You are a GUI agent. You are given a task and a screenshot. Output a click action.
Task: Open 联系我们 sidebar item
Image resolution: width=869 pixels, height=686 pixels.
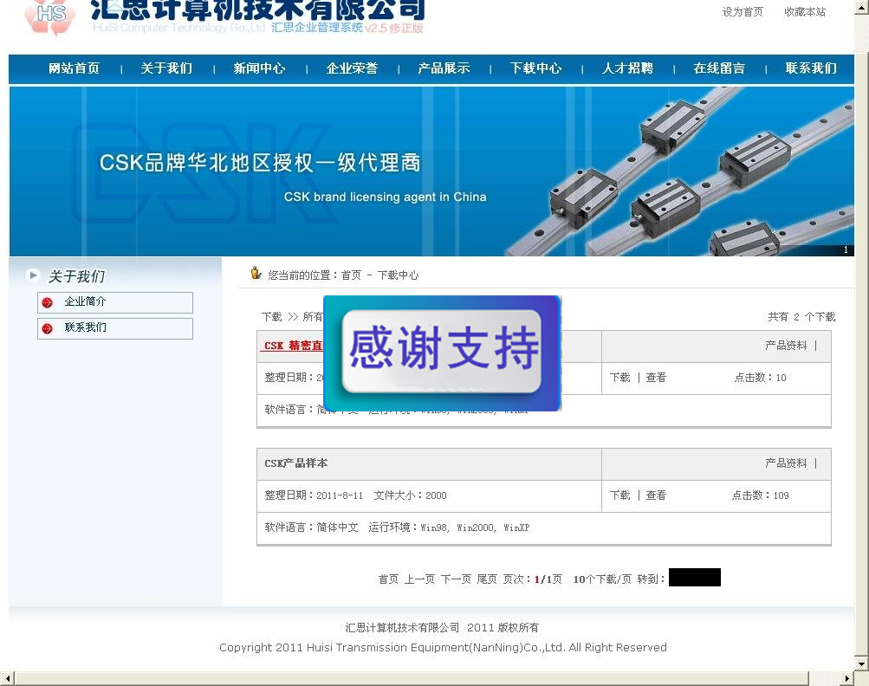pos(115,328)
